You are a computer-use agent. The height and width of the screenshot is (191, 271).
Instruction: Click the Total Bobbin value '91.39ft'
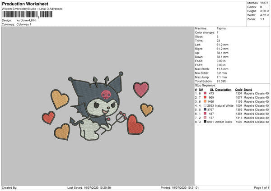click(221, 81)
